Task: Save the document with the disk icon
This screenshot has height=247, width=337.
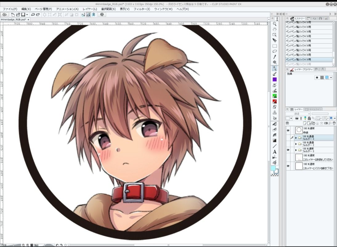Action: (23, 15)
